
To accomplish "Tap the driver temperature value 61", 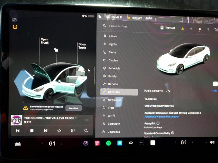I will point(52,144).
